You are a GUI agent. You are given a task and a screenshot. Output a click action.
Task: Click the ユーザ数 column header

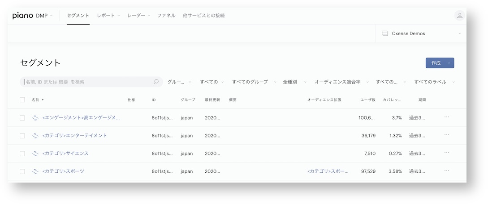coord(368,100)
